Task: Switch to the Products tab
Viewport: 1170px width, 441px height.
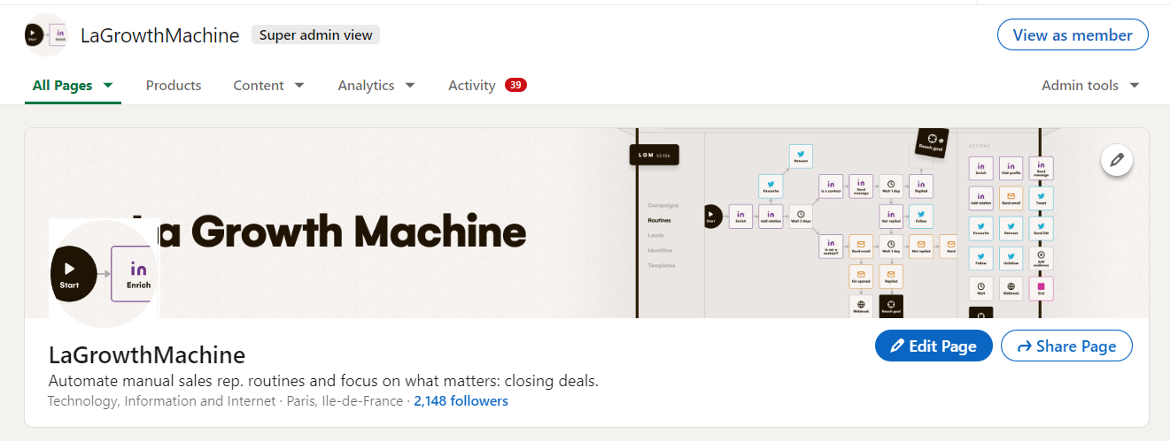Action: click(174, 86)
